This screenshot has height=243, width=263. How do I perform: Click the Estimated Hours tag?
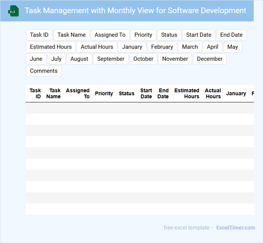click(x=51, y=47)
